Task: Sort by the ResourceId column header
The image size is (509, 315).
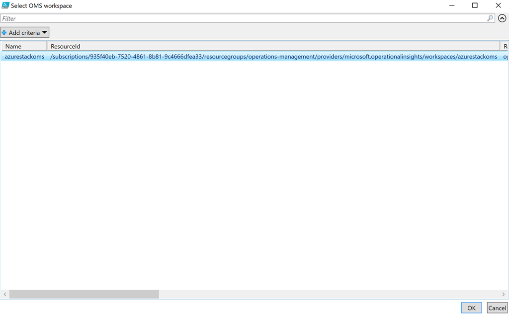Action: point(273,46)
